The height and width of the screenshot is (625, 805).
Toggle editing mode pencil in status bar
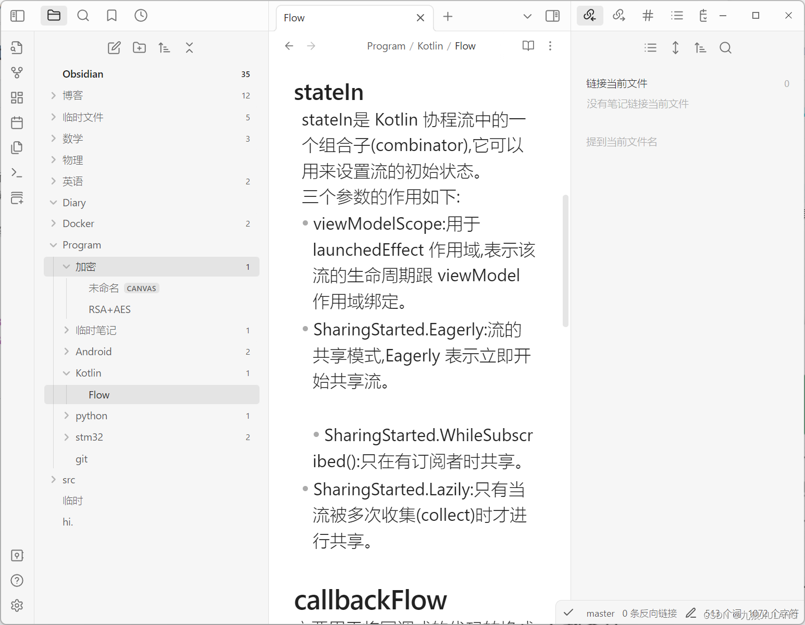pyautogui.click(x=691, y=613)
